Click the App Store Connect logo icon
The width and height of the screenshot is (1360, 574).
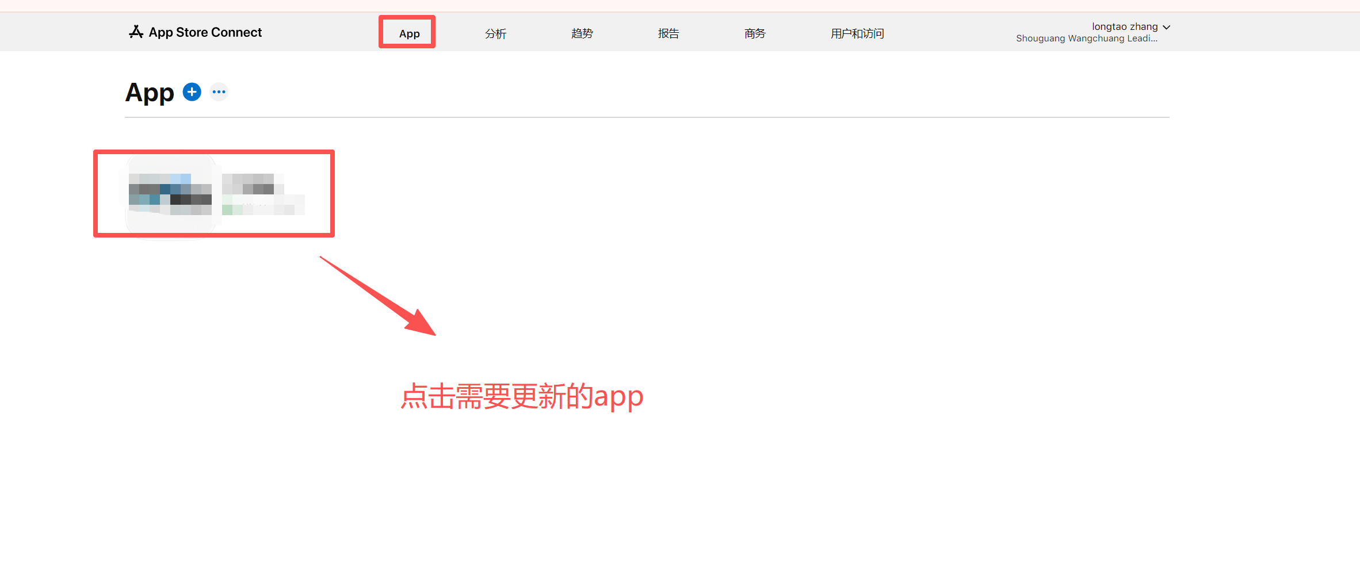point(136,32)
